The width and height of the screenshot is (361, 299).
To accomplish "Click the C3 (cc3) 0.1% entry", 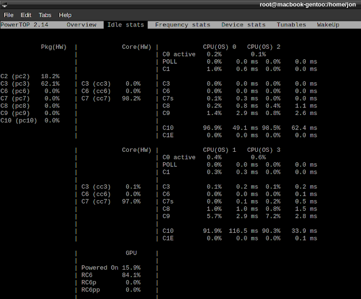I will (x=111, y=187).
